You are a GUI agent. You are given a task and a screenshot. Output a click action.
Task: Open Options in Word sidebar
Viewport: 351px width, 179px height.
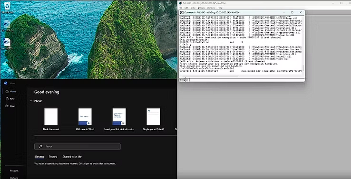tap(14, 178)
